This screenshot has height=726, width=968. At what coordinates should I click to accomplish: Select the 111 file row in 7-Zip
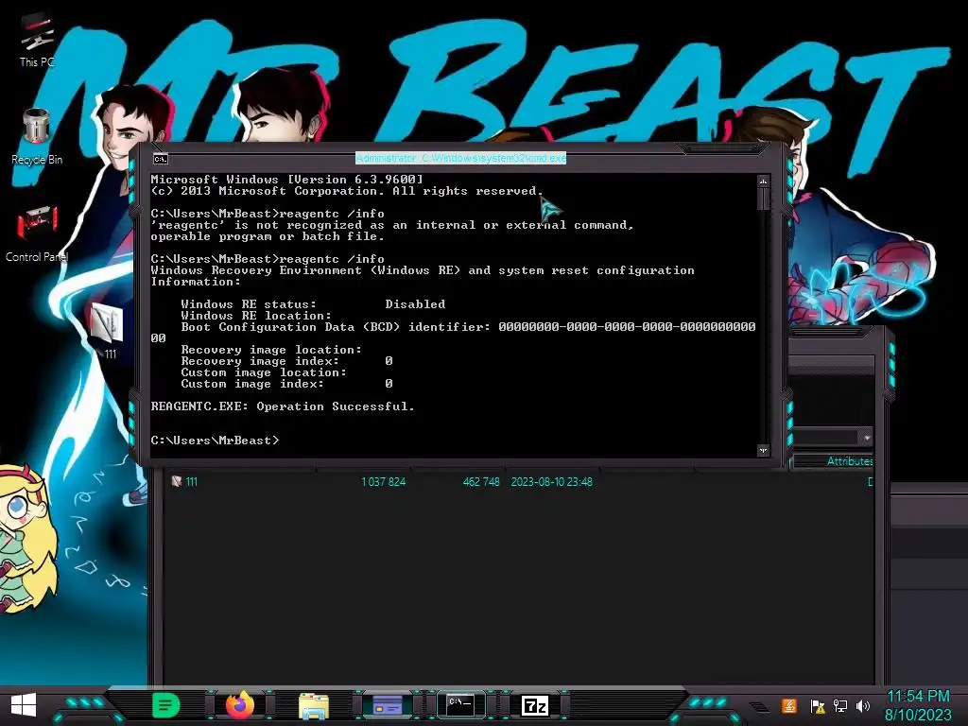pyautogui.click(x=519, y=481)
